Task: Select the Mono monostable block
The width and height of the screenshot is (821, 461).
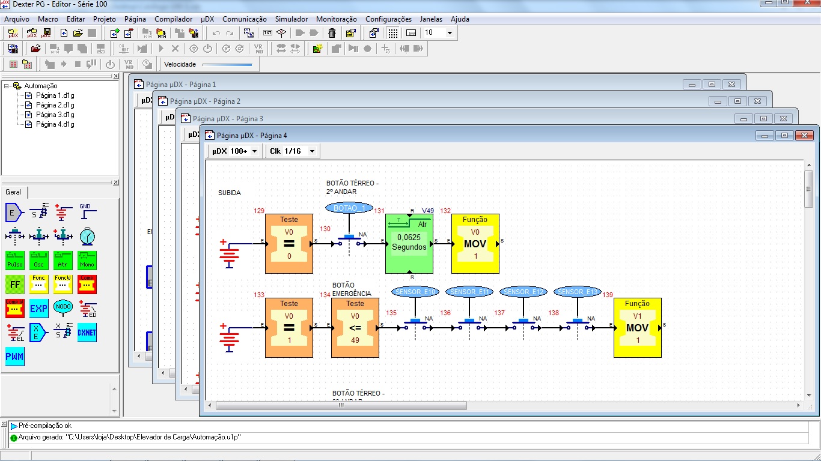Action: [87, 260]
